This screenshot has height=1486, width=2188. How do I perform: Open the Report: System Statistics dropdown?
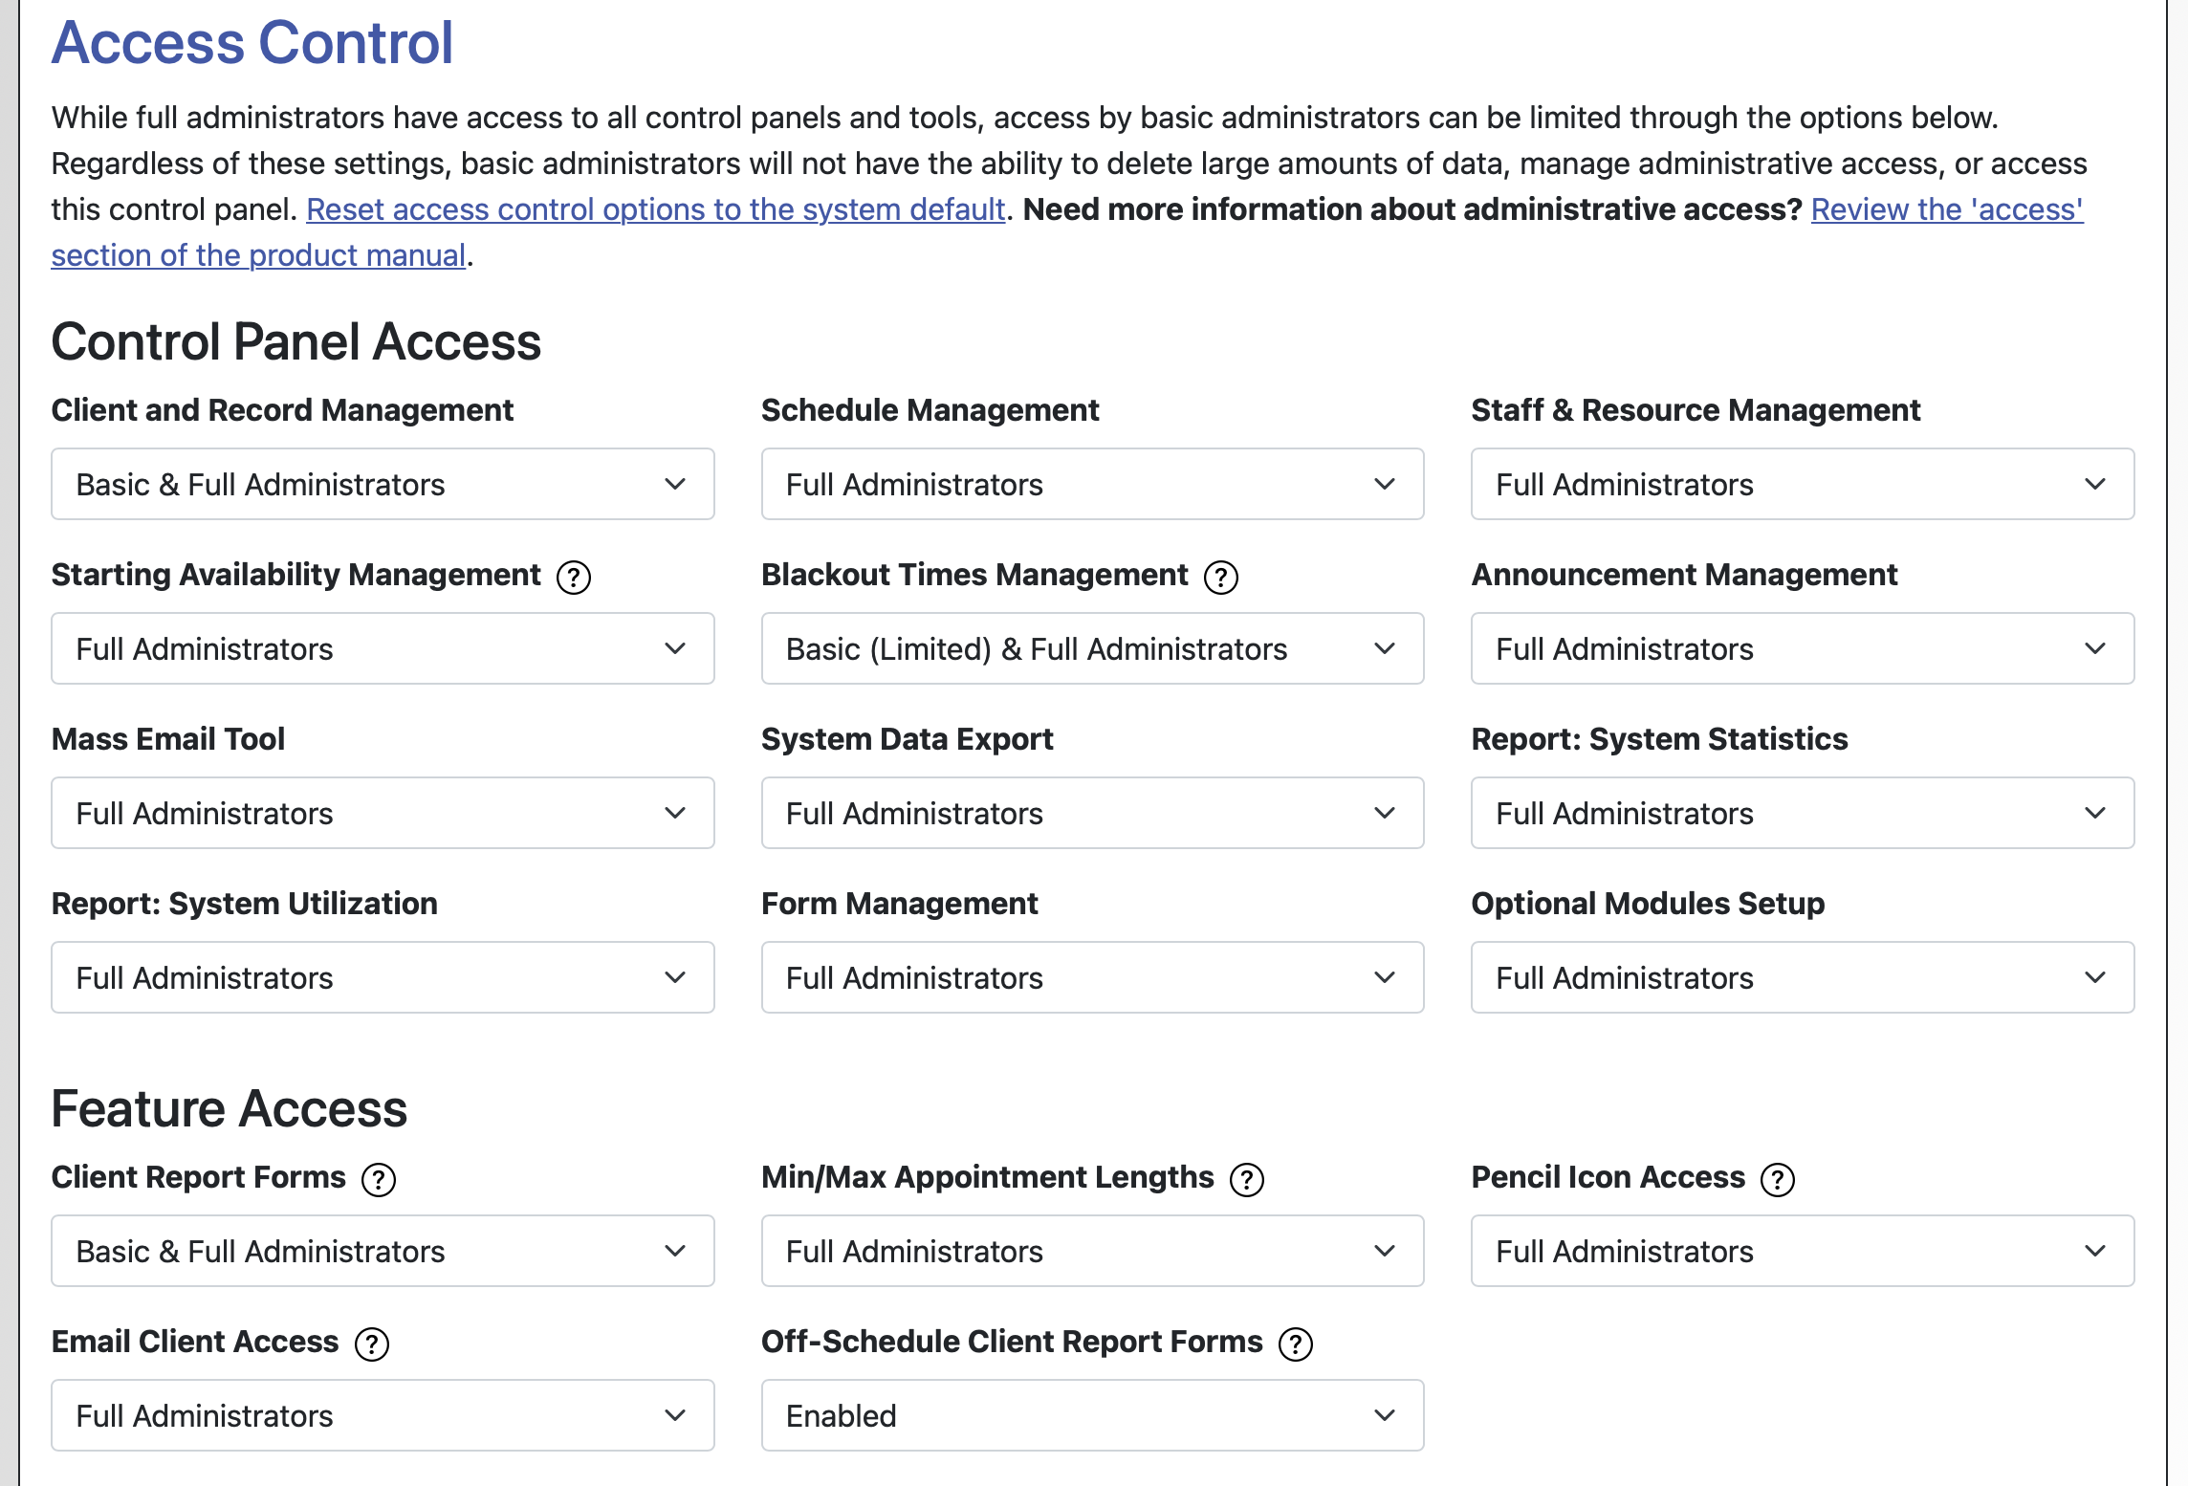pos(1802,813)
